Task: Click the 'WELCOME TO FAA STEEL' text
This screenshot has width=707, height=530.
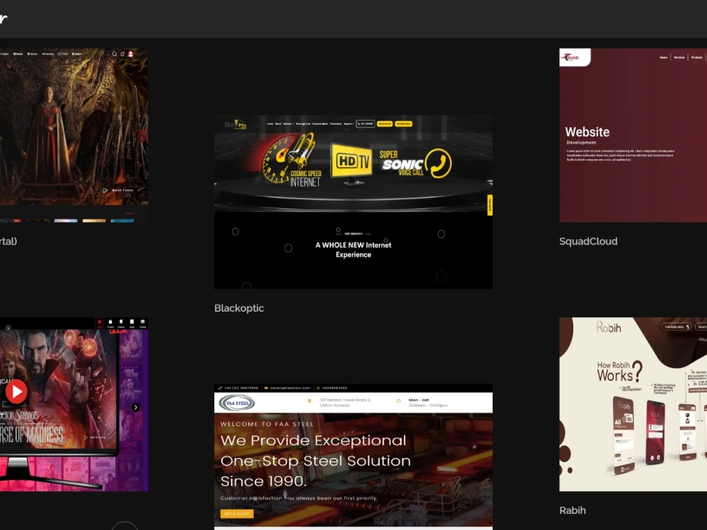Action: [267, 424]
